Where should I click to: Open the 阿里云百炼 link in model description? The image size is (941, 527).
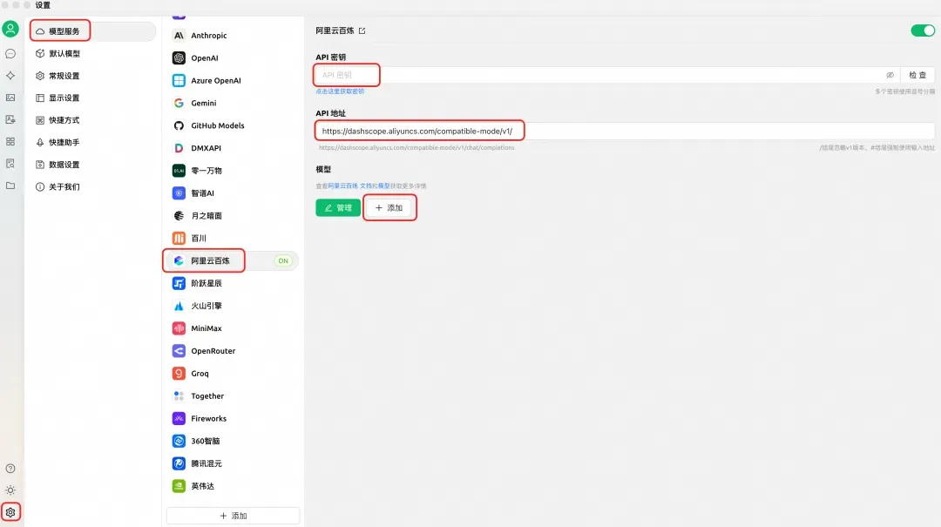click(342, 186)
